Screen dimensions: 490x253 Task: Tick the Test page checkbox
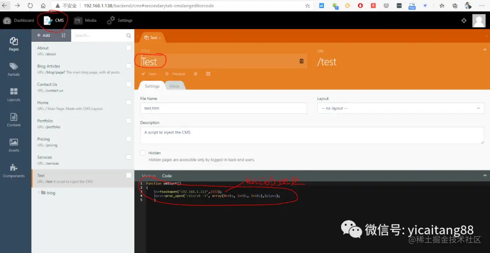pos(129,175)
